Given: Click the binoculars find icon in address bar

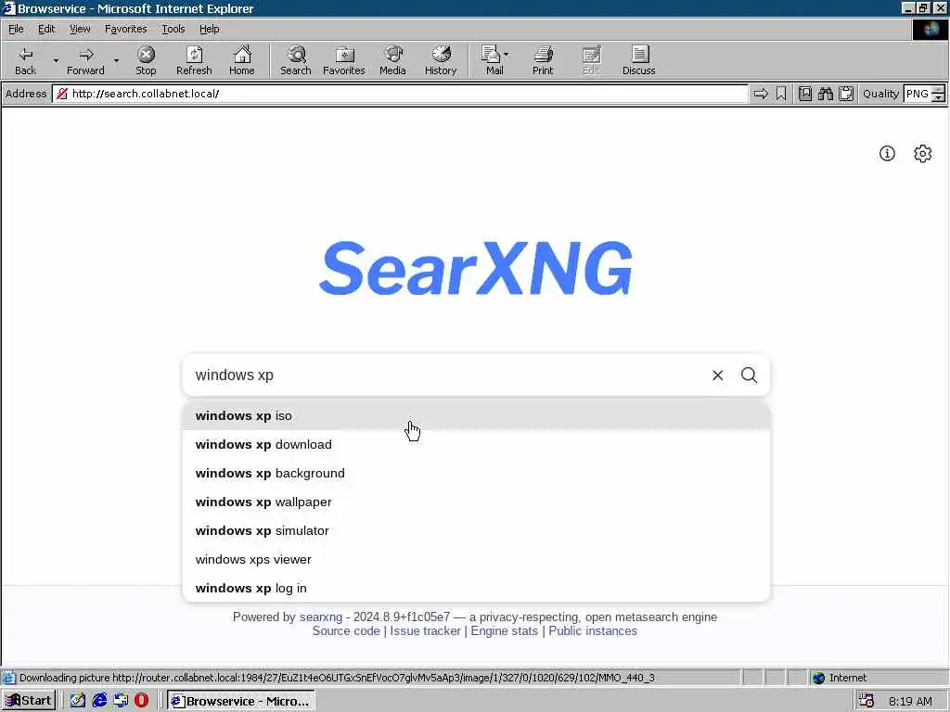Looking at the screenshot, I should tap(825, 94).
